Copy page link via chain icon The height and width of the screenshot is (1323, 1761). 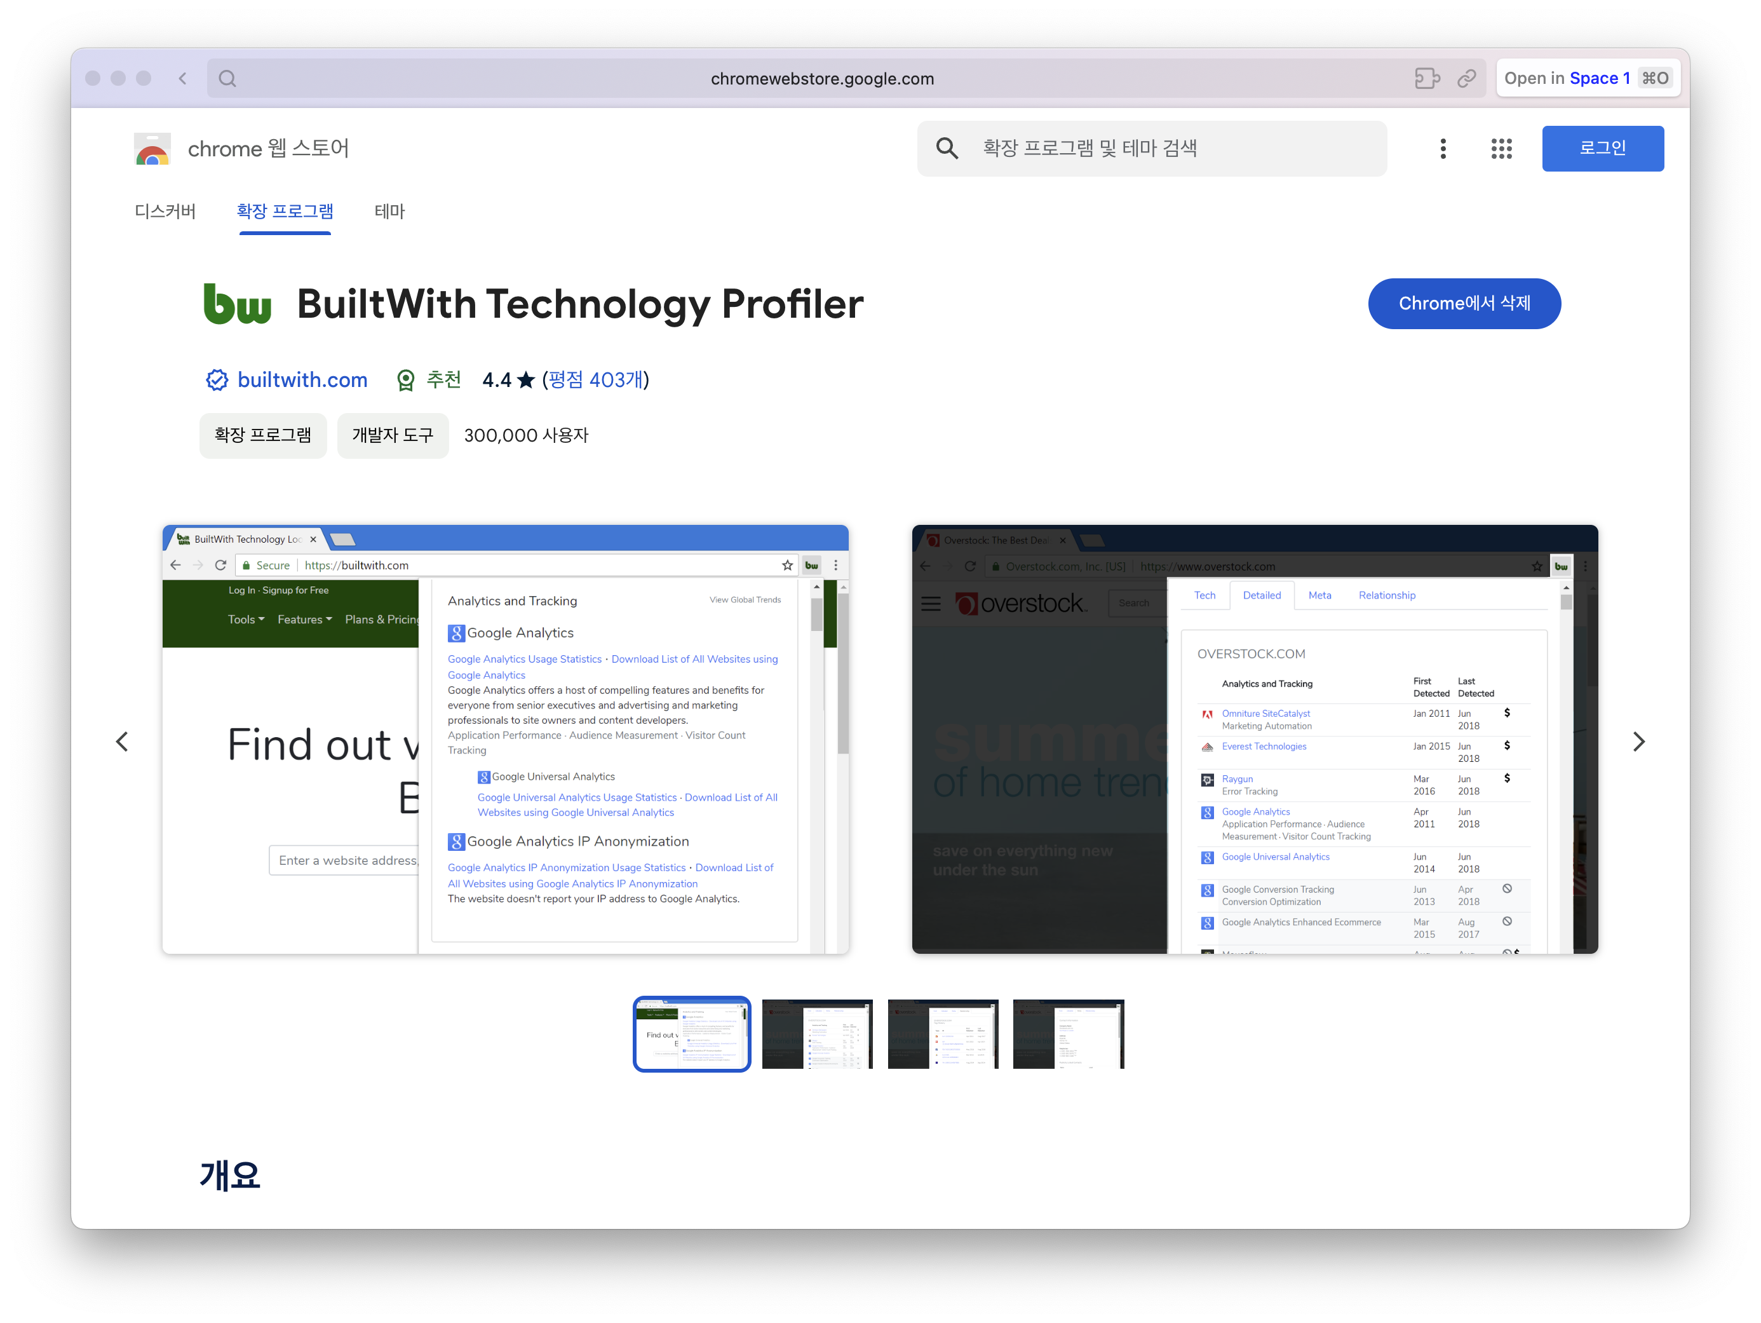[1466, 78]
